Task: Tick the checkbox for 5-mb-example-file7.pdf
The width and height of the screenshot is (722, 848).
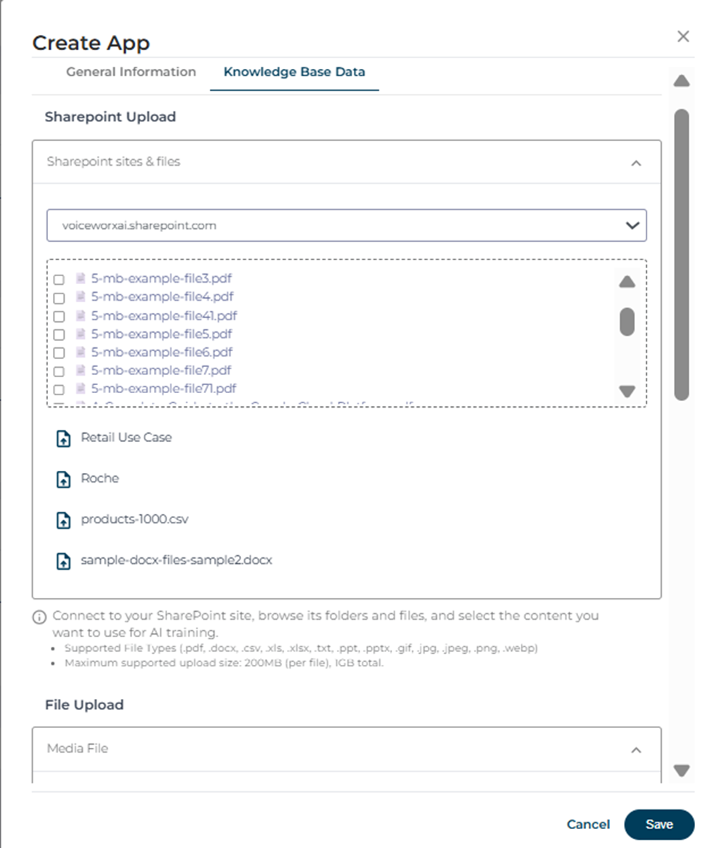Action: (x=60, y=371)
